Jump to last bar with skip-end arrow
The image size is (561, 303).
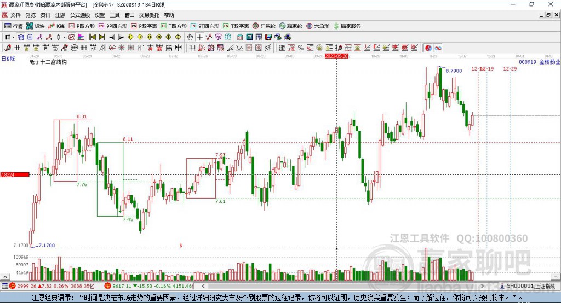click(x=102, y=37)
